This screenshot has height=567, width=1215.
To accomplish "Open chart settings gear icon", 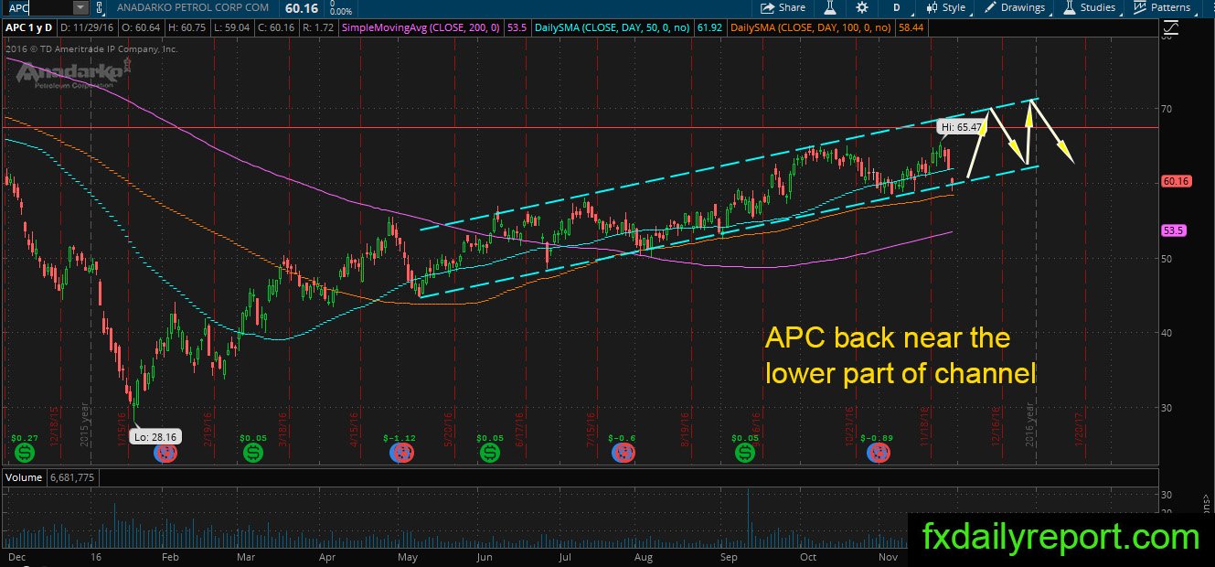I will click(862, 7).
